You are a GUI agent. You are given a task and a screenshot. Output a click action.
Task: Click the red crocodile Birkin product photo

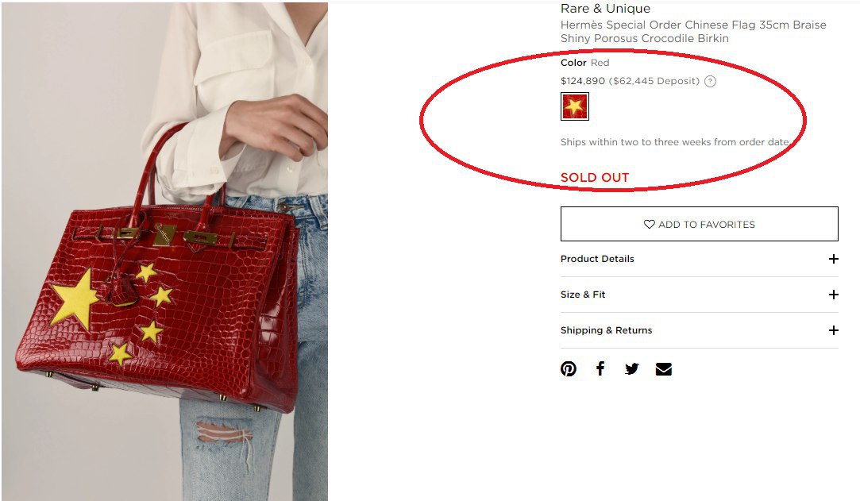pos(164,251)
